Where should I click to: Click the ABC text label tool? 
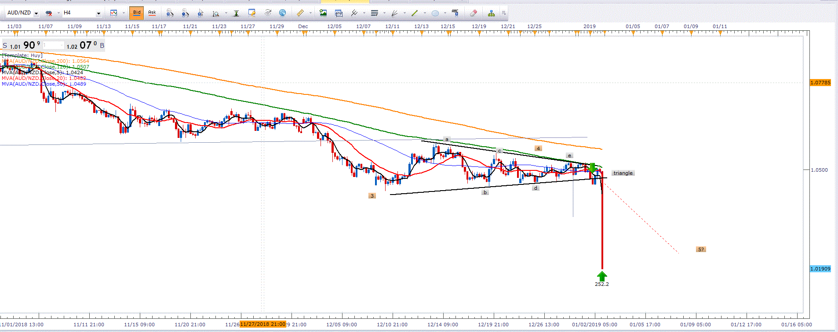point(455,13)
